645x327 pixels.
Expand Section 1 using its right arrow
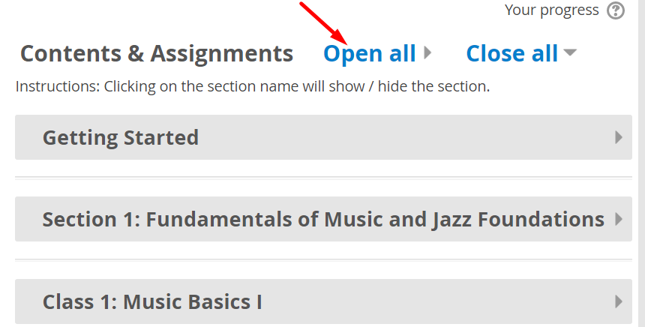click(619, 219)
